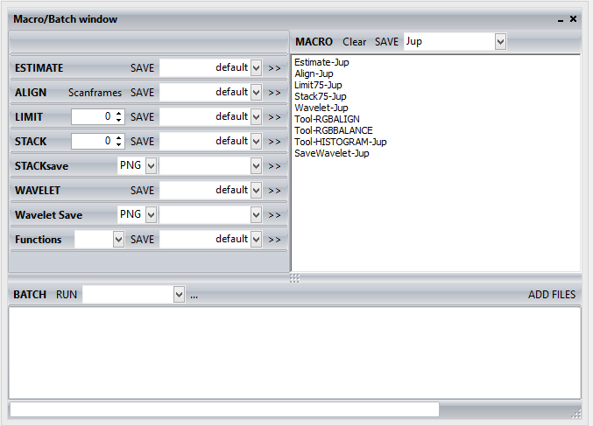Open the Wavelet Save PNG format dropdown
The height and width of the screenshot is (426, 593).
(x=151, y=215)
